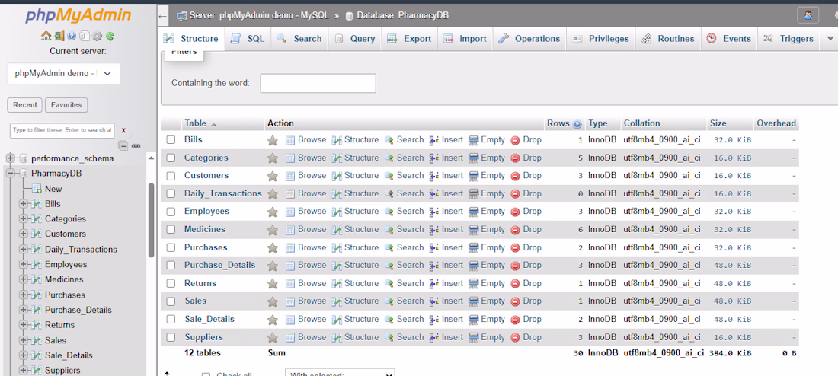
Task: Open the navigation panel settings gear icon
Action: point(97,36)
